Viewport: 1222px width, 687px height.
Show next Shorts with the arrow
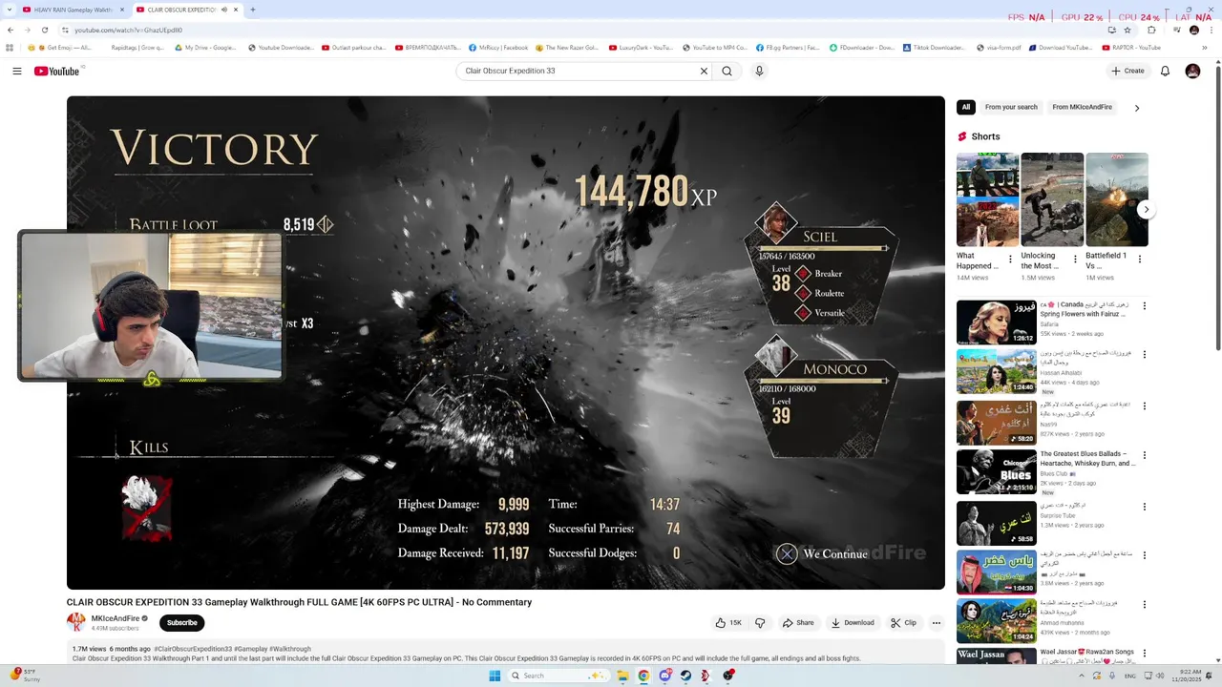(x=1147, y=209)
